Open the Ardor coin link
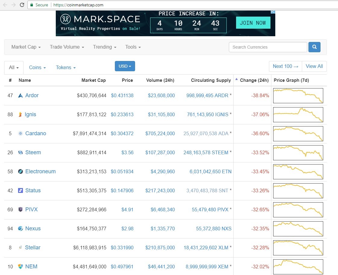This screenshot has width=338, height=275. tap(32, 95)
